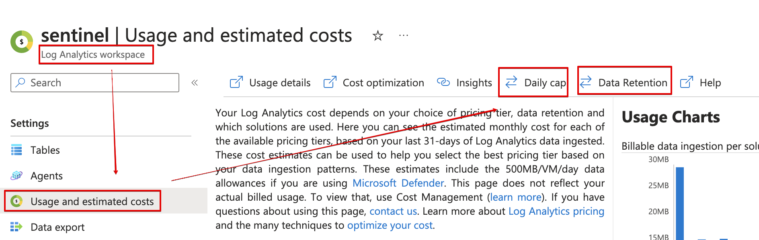Click the Agents icon
Screen dimensions: 759x240
pos(16,175)
